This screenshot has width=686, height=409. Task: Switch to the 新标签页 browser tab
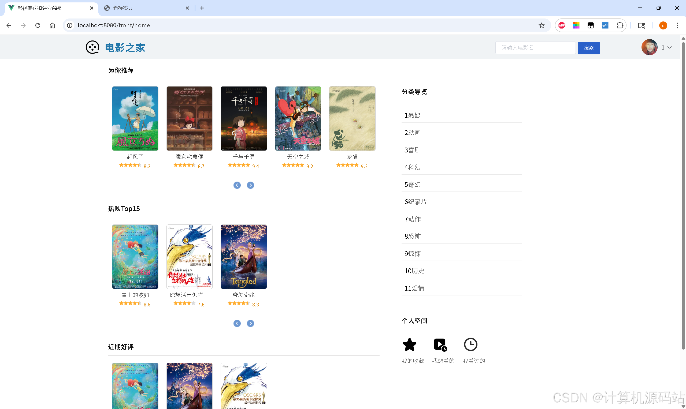pyautogui.click(x=123, y=8)
